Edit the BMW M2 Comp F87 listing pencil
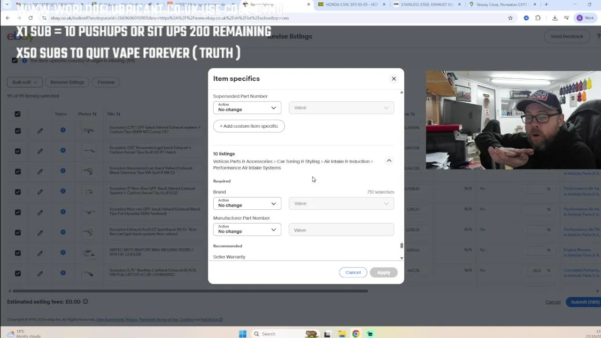The width and height of the screenshot is (601, 338). click(x=40, y=131)
